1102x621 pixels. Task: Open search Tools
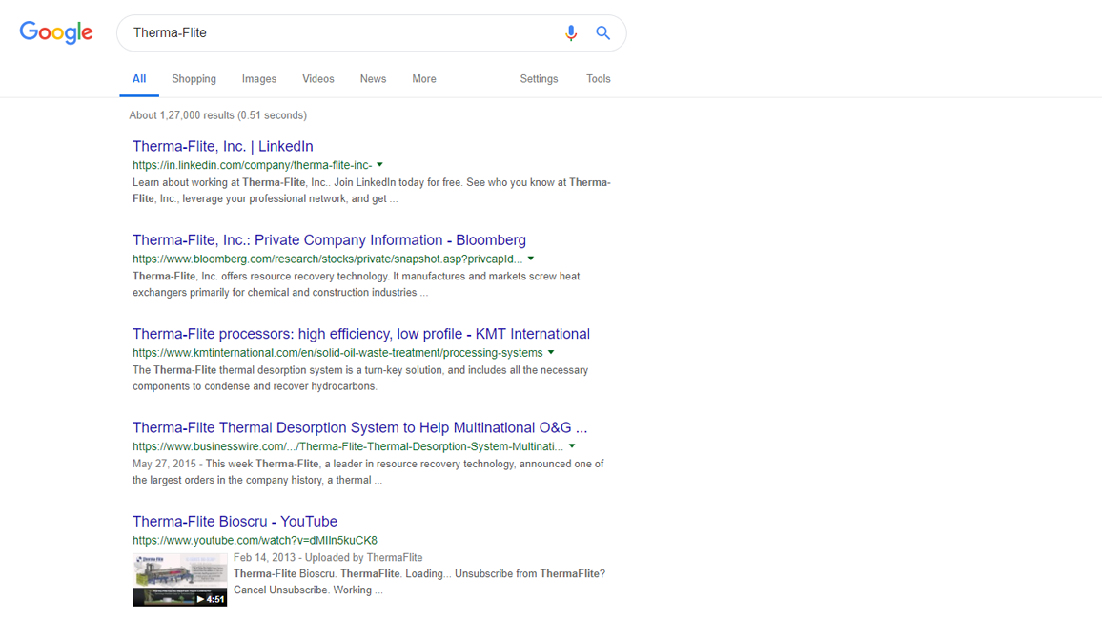599,79
